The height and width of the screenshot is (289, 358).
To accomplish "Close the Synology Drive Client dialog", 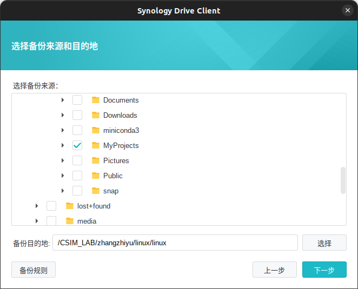I will click(x=348, y=10).
